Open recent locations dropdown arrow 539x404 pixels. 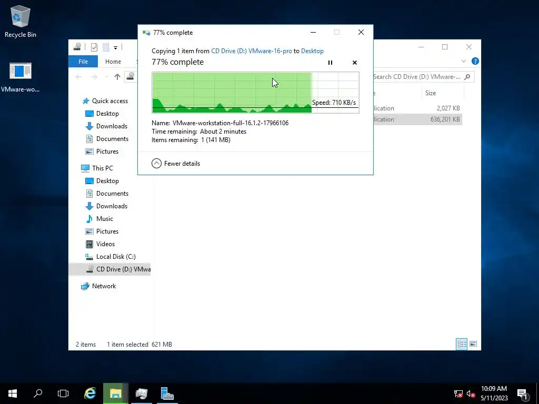[x=106, y=77]
